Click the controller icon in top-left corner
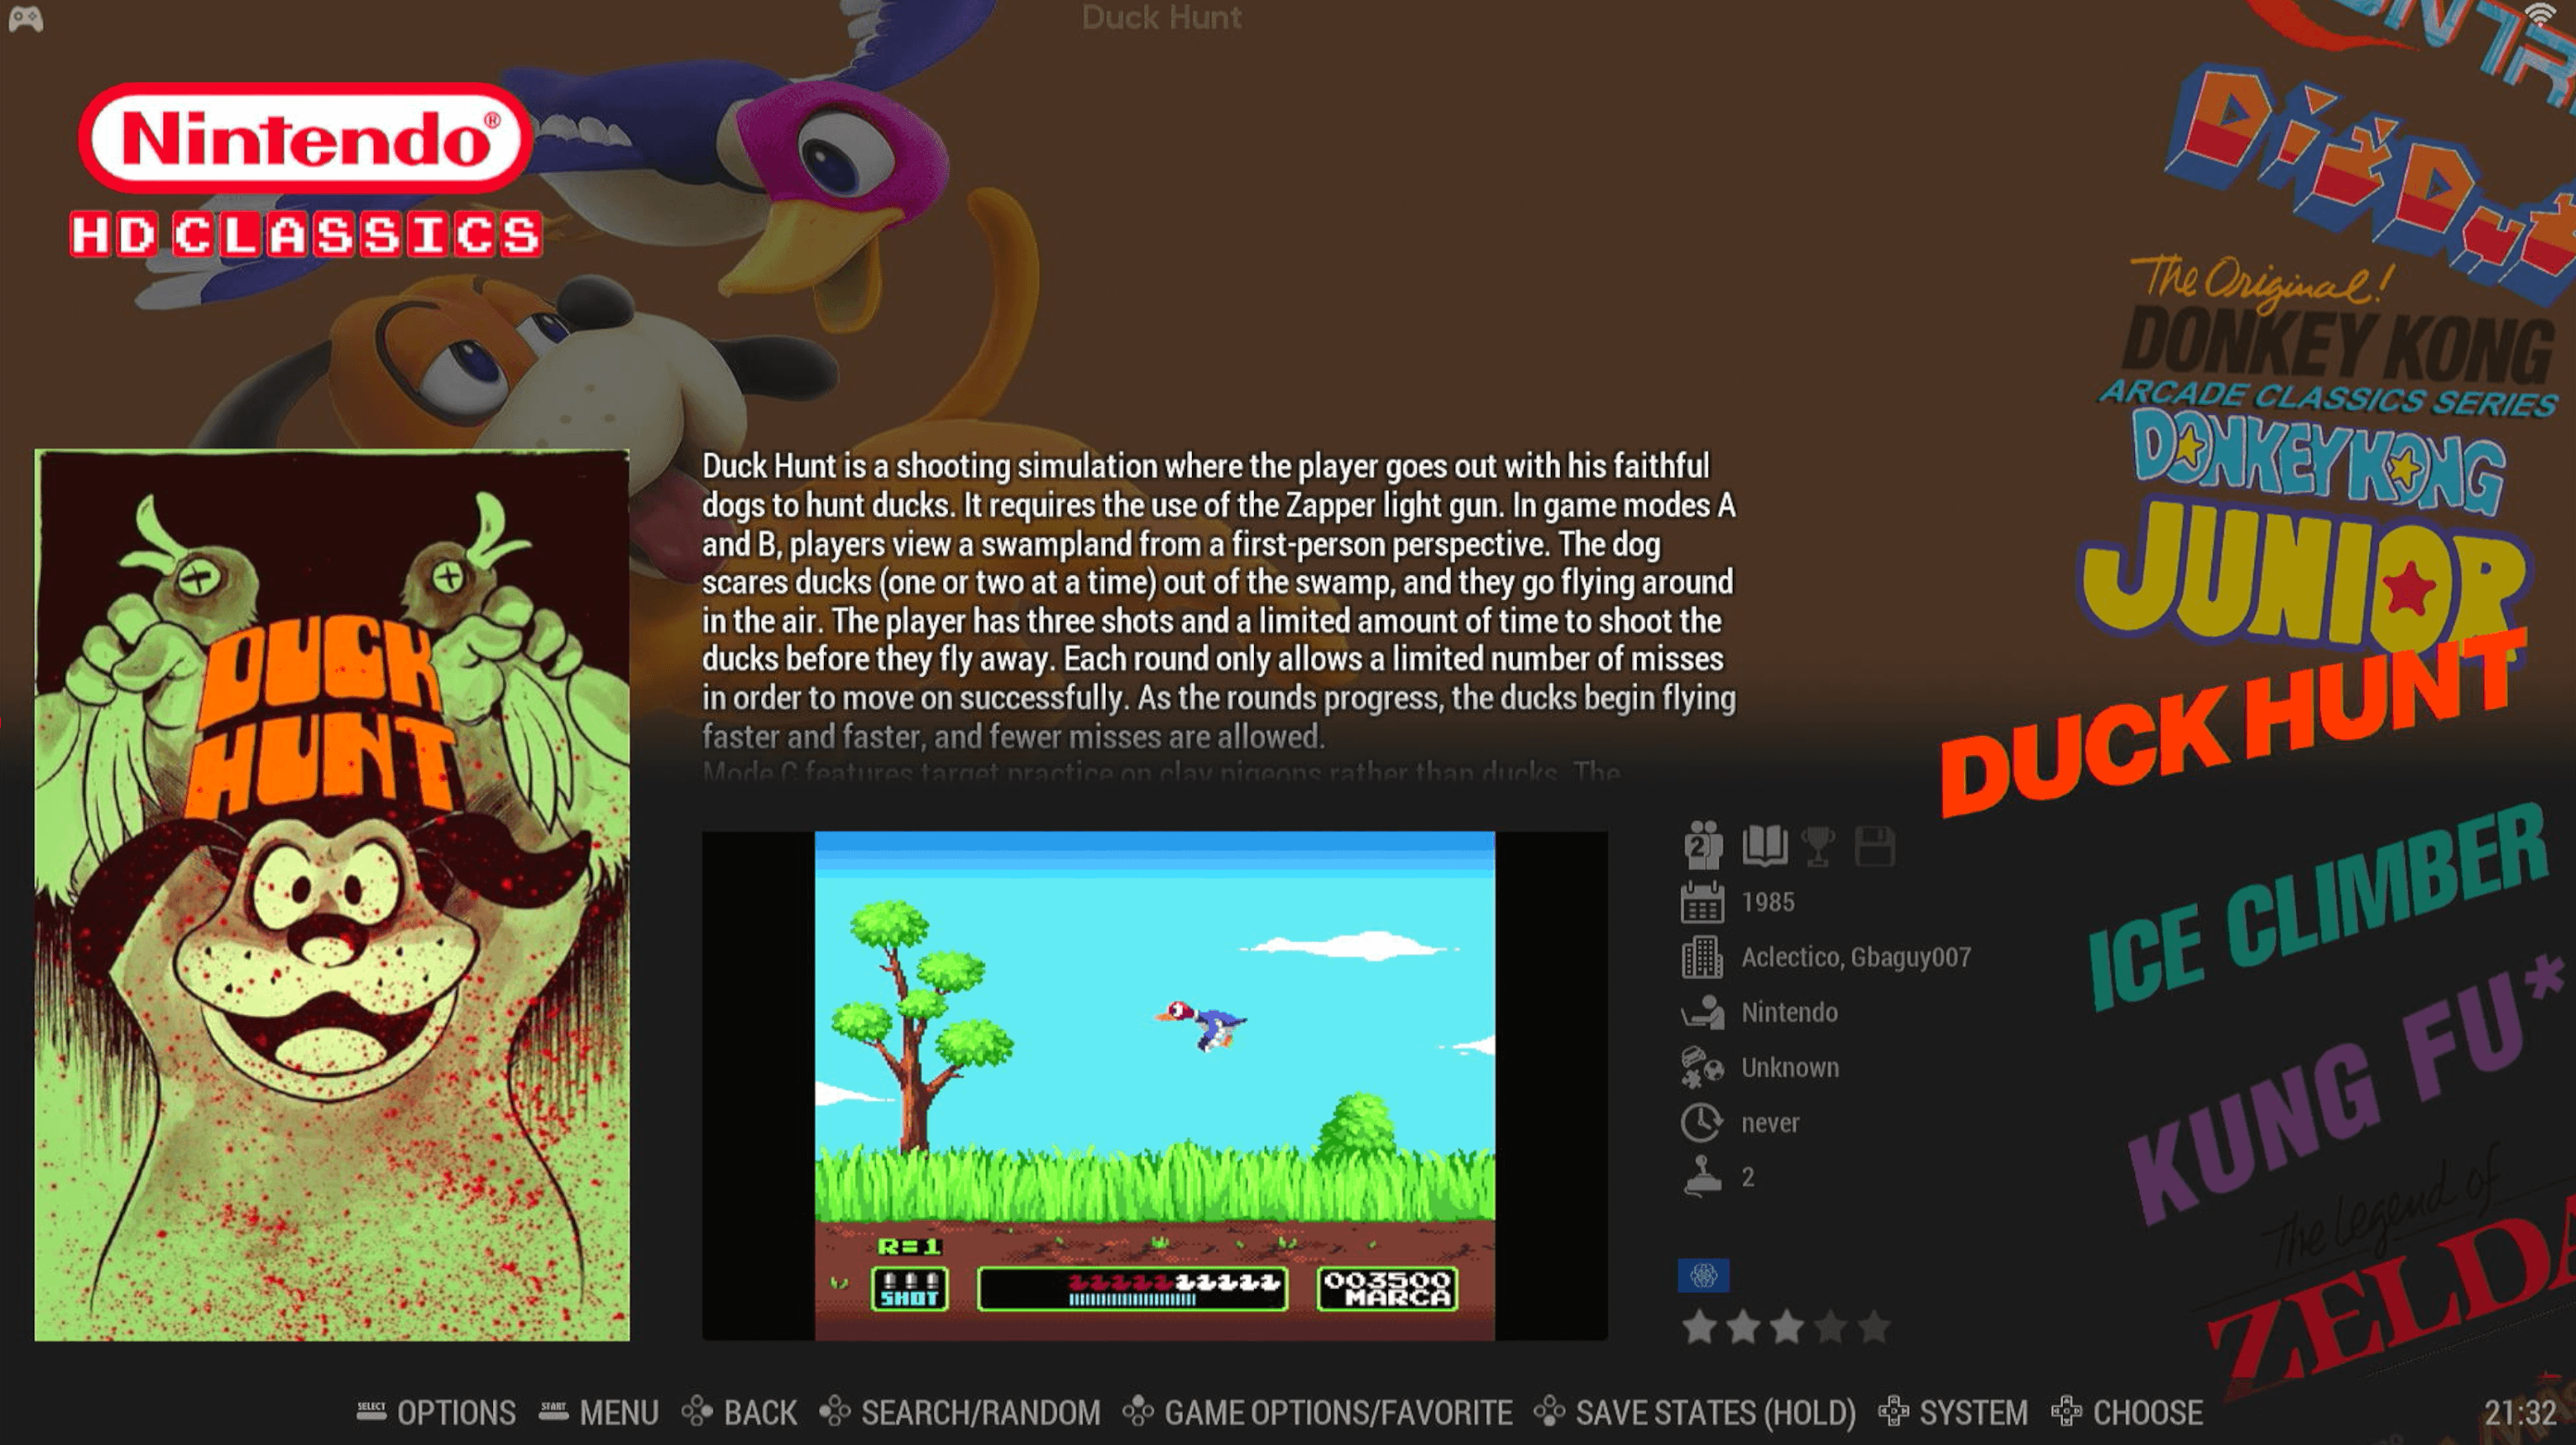The height and width of the screenshot is (1445, 2576). pos(25,19)
